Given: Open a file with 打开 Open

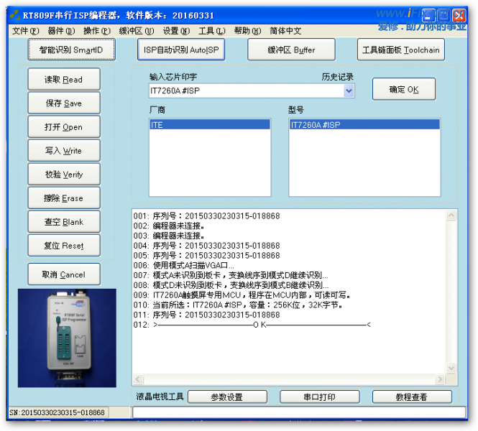Looking at the screenshot, I should (64, 126).
